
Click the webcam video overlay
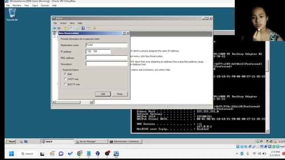click(x=260, y=20)
